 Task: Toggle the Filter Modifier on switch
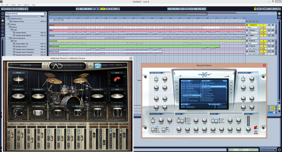click(155, 79)
